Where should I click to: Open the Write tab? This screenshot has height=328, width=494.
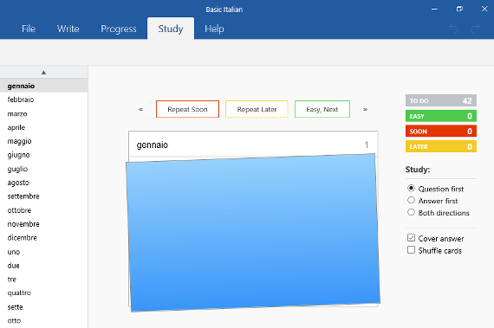68,29
